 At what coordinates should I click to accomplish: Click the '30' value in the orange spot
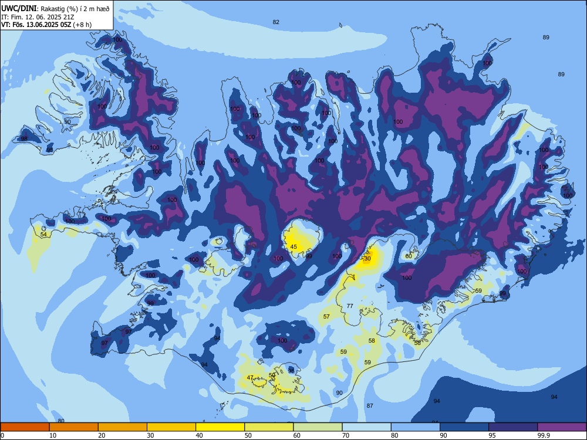pyautogui.click(x=367, y=259)
